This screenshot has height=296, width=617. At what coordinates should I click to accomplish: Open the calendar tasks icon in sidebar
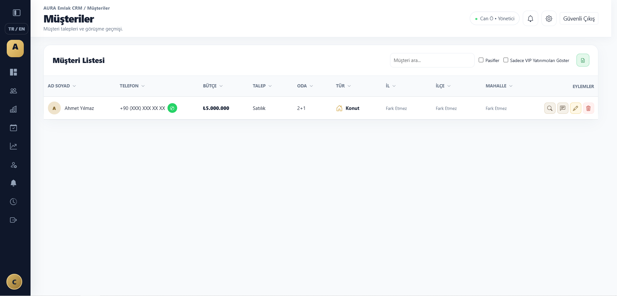click(14, 128)
